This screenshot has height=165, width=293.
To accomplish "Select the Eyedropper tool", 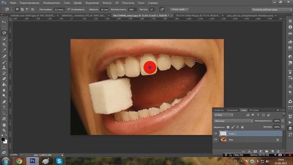I will click(x=4, y=50).
